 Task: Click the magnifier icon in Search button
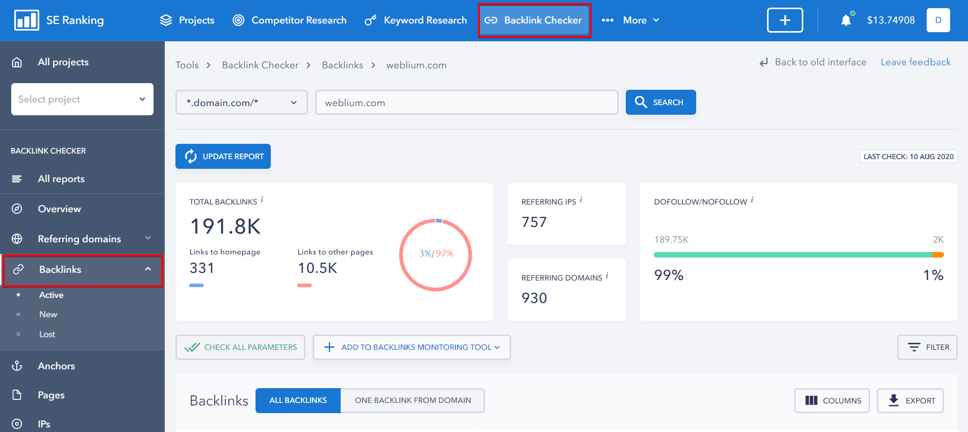[641, 102]
